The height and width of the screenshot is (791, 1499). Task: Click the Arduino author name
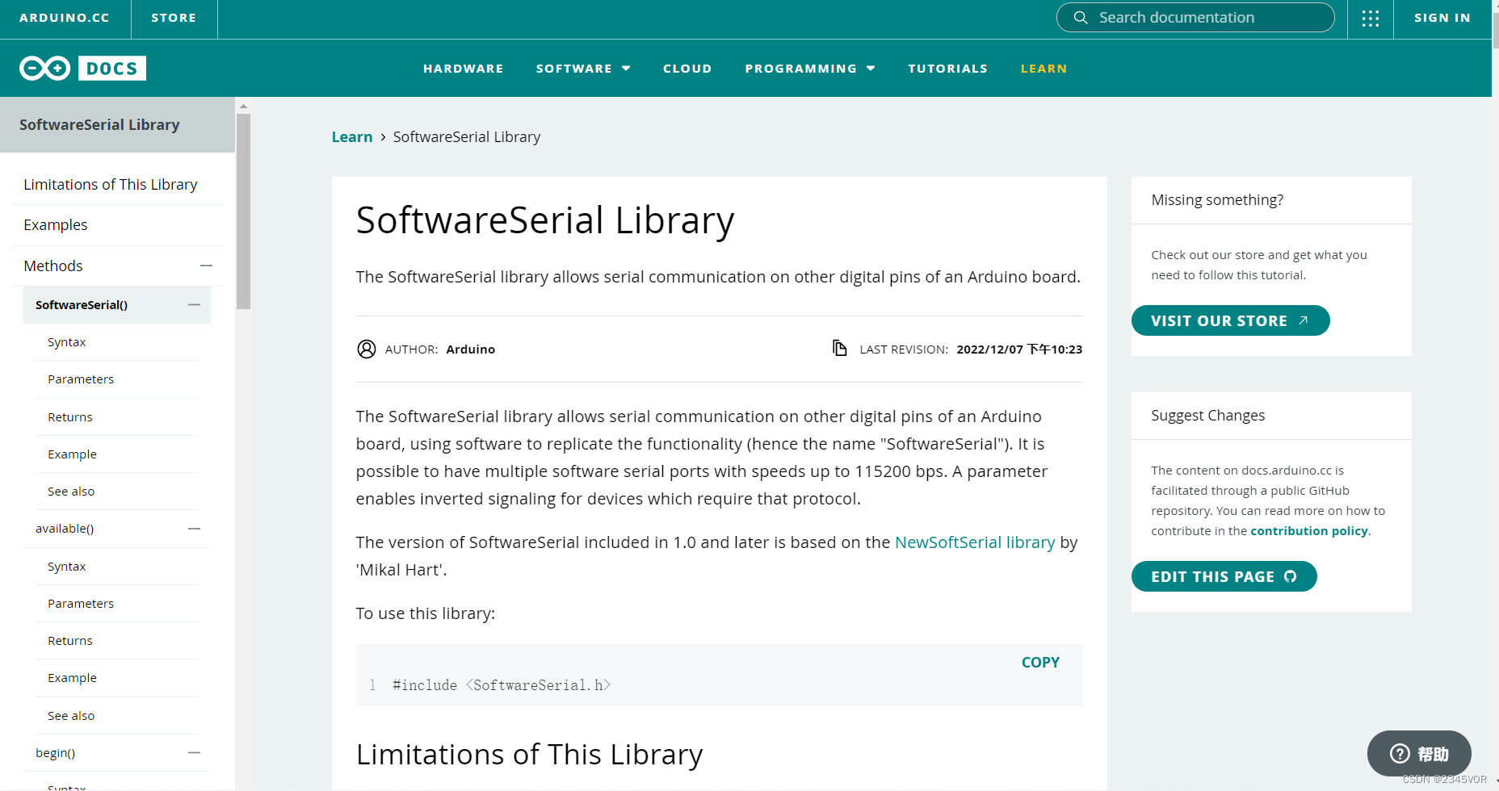pyautogui.click(x=471, y=349)
